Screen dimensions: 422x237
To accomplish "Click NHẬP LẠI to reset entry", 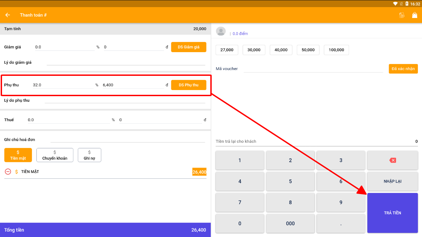I will click(x=392, y=181).
